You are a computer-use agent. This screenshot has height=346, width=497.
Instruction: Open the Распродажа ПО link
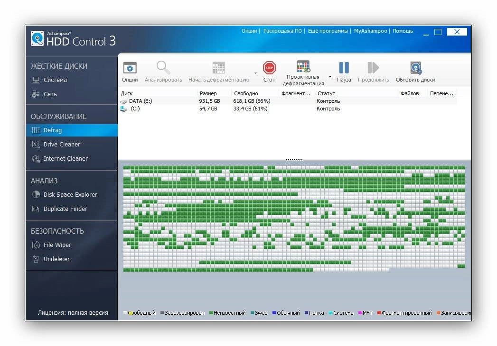[282, 31]
